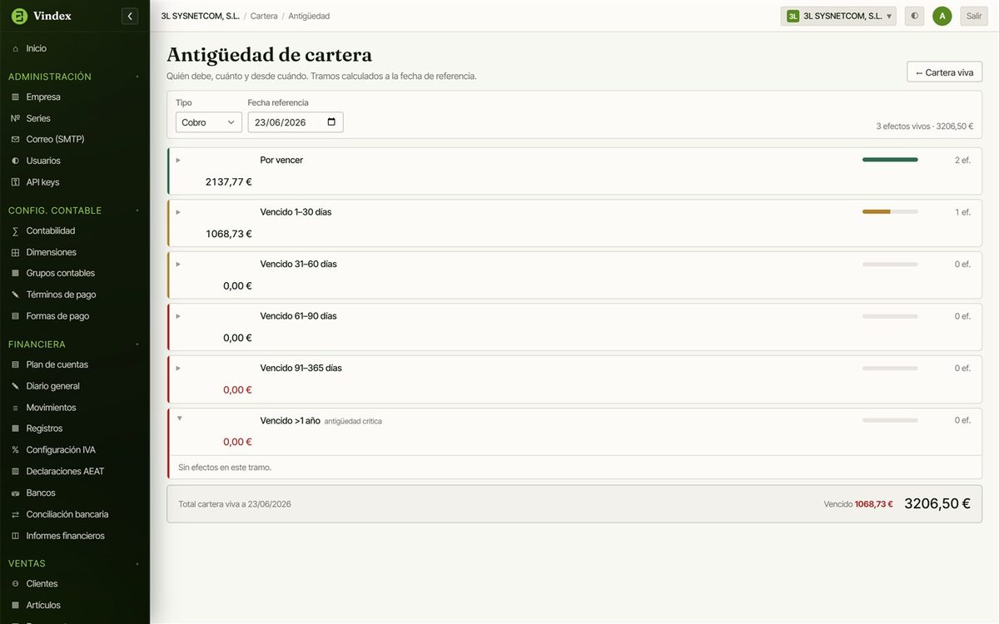Image resolution: width=999 pixels, height=624 pixels.
Task: Click '3 efectos vivos · 3206,50 €' summary
Action: click(x=924, y=126)
